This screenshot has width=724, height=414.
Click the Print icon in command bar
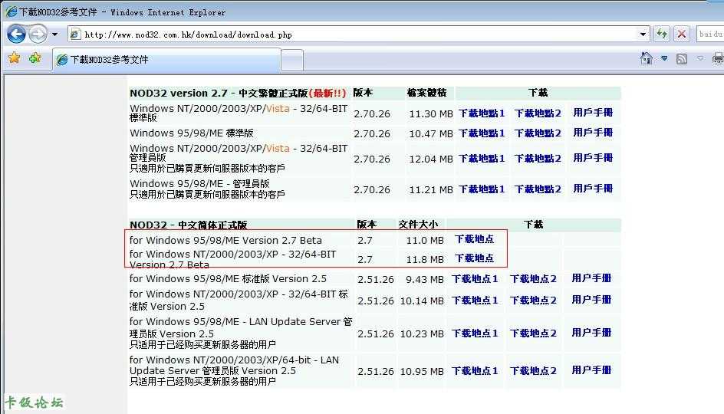(718, 58)
